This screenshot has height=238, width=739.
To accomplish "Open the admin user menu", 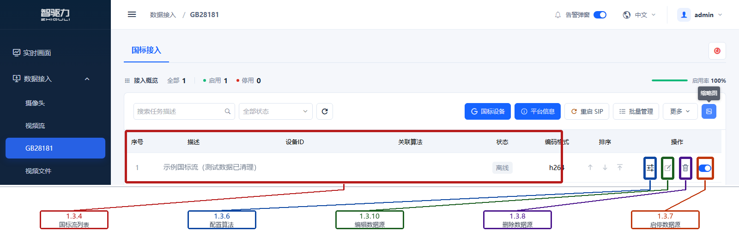I will [700, 15].
